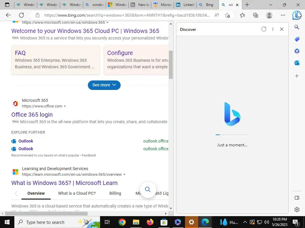Viewport: 305px width, 228px height.
Task: Open Collections icon in toolbar
Action: click(256, 15)
